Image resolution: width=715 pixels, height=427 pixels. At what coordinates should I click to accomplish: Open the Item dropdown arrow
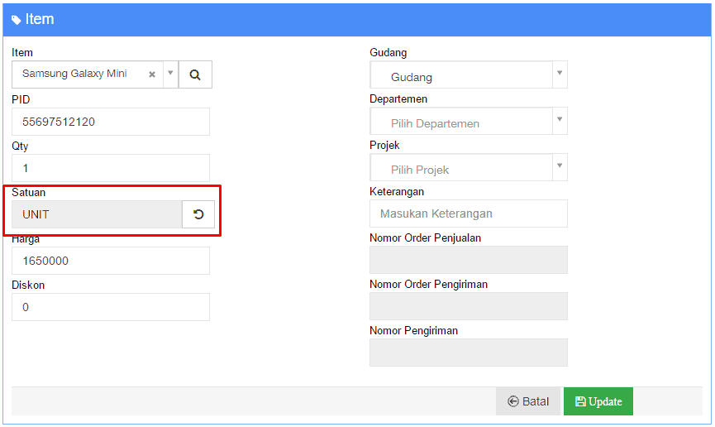click(170, 73)
